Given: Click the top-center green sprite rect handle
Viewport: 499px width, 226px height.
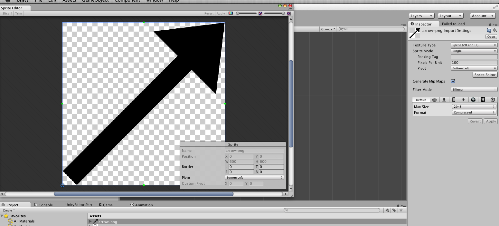Looking at the screenshot, I should [144, 22].
